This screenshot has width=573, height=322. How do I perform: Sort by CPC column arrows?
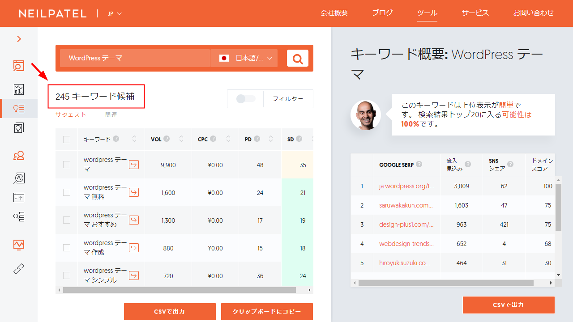pos(228,139)
